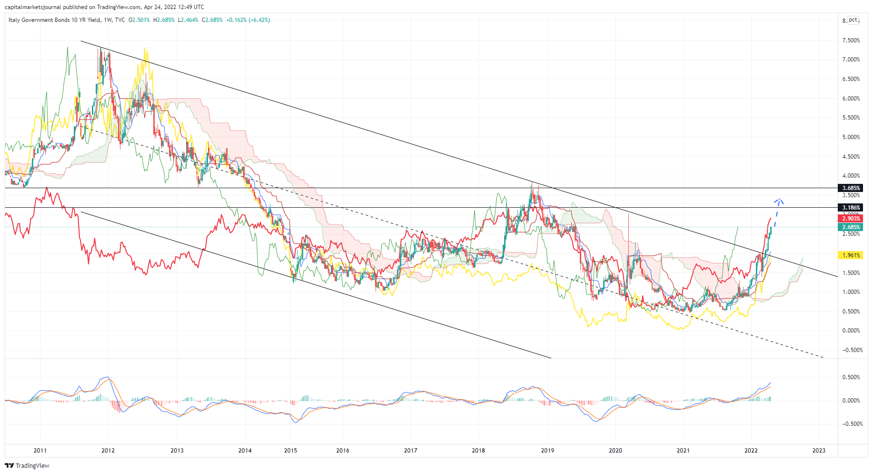The image size is (873, 474).
Task: Click the 5.000% price axis label
Action: [x=851, y=137]
